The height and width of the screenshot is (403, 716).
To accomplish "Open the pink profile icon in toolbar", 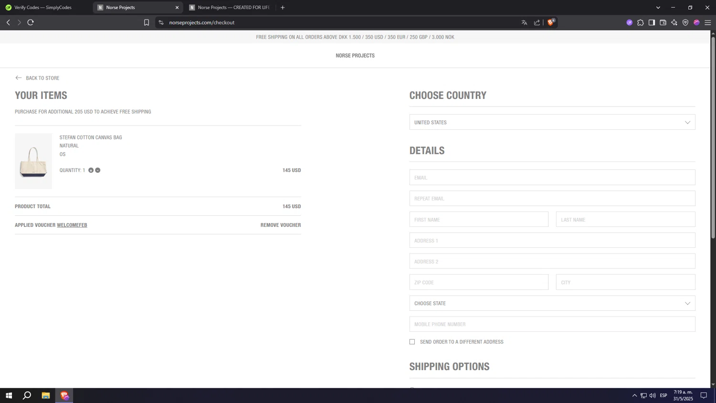I will click(696, 22).
